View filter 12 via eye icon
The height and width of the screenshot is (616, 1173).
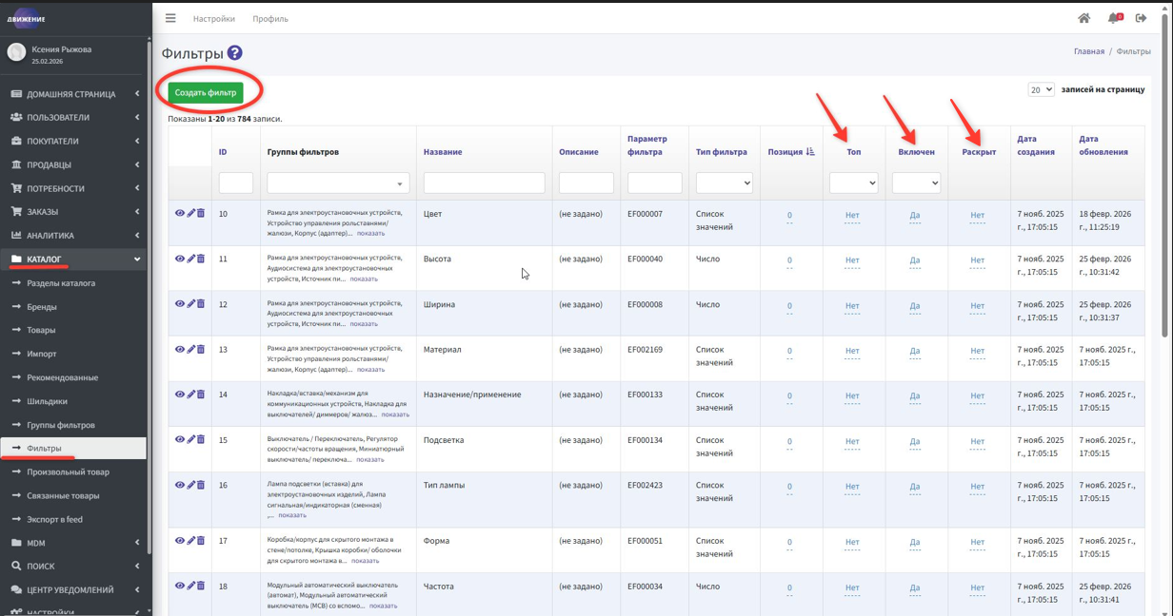[x=179, y=304]
